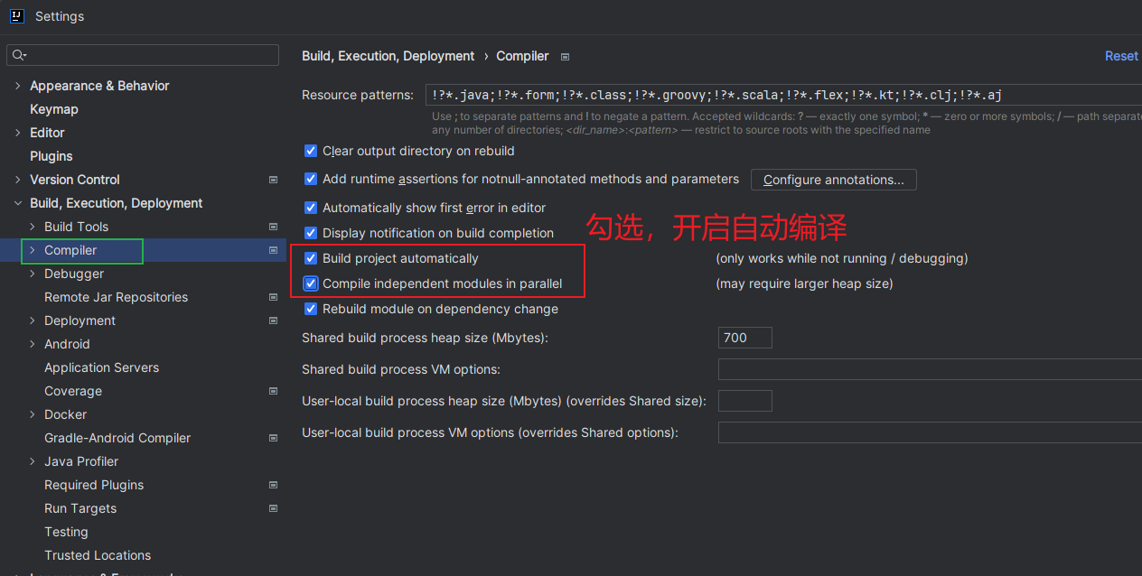
Task: Click the Reset link
Action: (x=1121, y=56)
